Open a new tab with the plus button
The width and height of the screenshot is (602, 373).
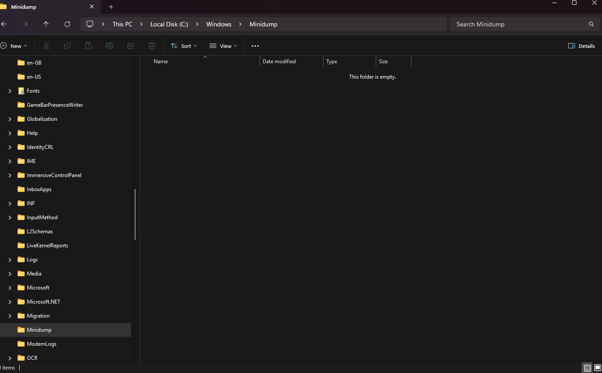(x=111, y=7)
